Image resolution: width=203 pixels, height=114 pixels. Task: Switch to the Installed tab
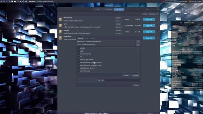coord(108,9)
